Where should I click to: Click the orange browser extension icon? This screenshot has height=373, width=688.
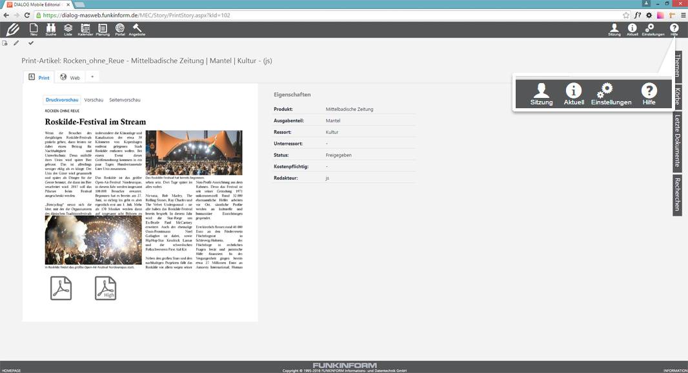coord(672,15)
